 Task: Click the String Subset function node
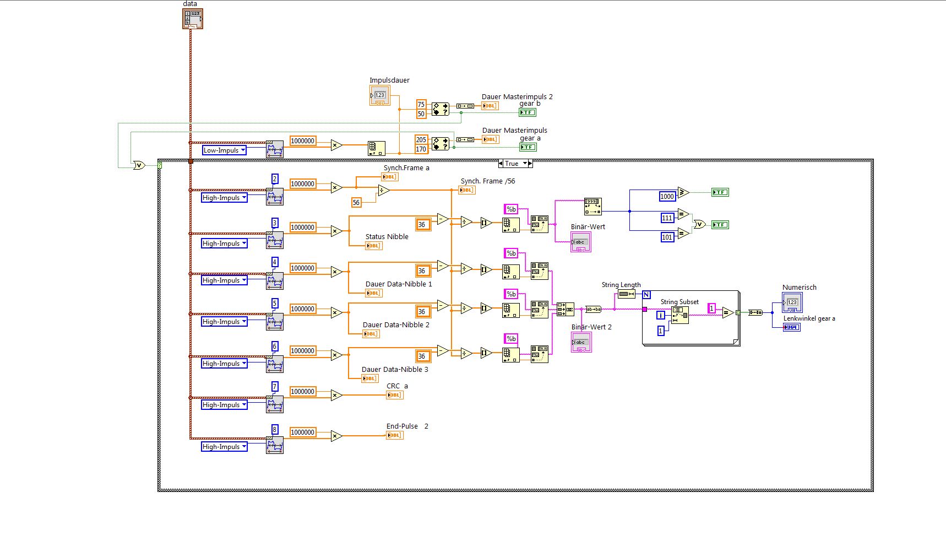click(680, 315)
